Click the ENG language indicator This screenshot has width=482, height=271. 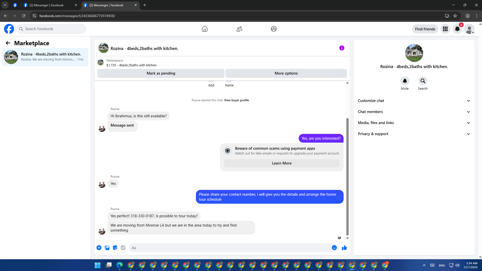click(442, 265)
